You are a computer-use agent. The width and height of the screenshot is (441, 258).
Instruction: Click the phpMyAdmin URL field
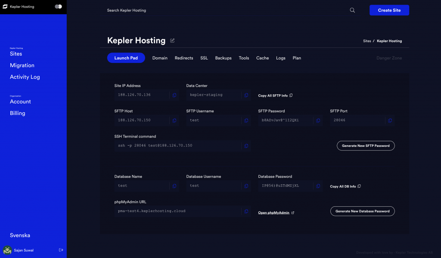pyautogui.click(x=178, y=211)
